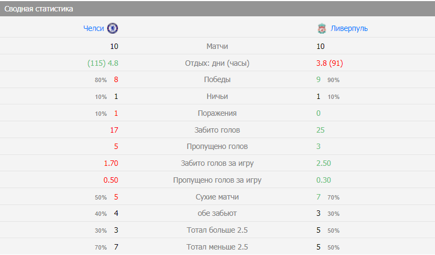Click the Сводная статистика header bar
The image size is (435, 255).
pyautogui.click(x=217, y=9)
